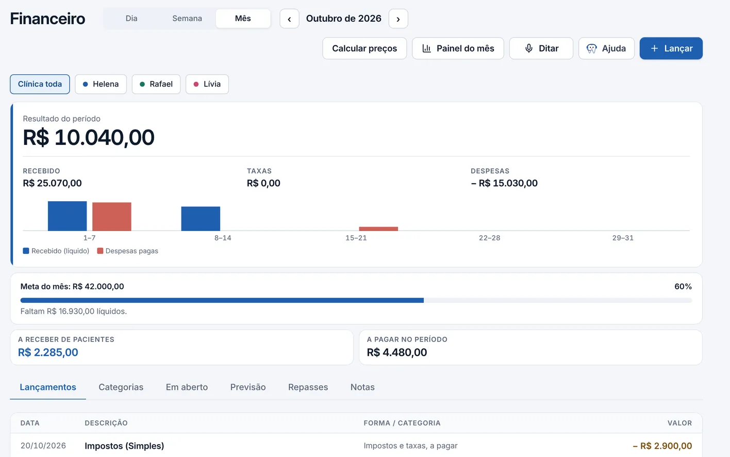Click the Meta do mês progress bar
The width and height of the screenshot is (730, 457).
pos(356,300)
